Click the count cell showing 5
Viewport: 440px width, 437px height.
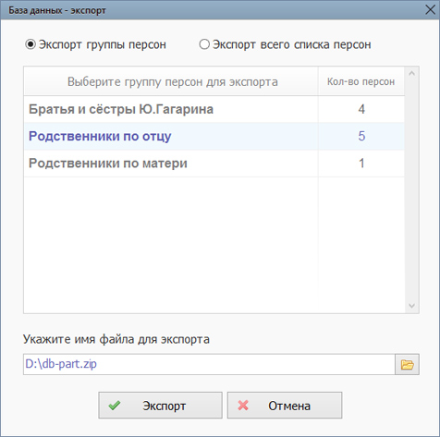(x=361, y=136)
